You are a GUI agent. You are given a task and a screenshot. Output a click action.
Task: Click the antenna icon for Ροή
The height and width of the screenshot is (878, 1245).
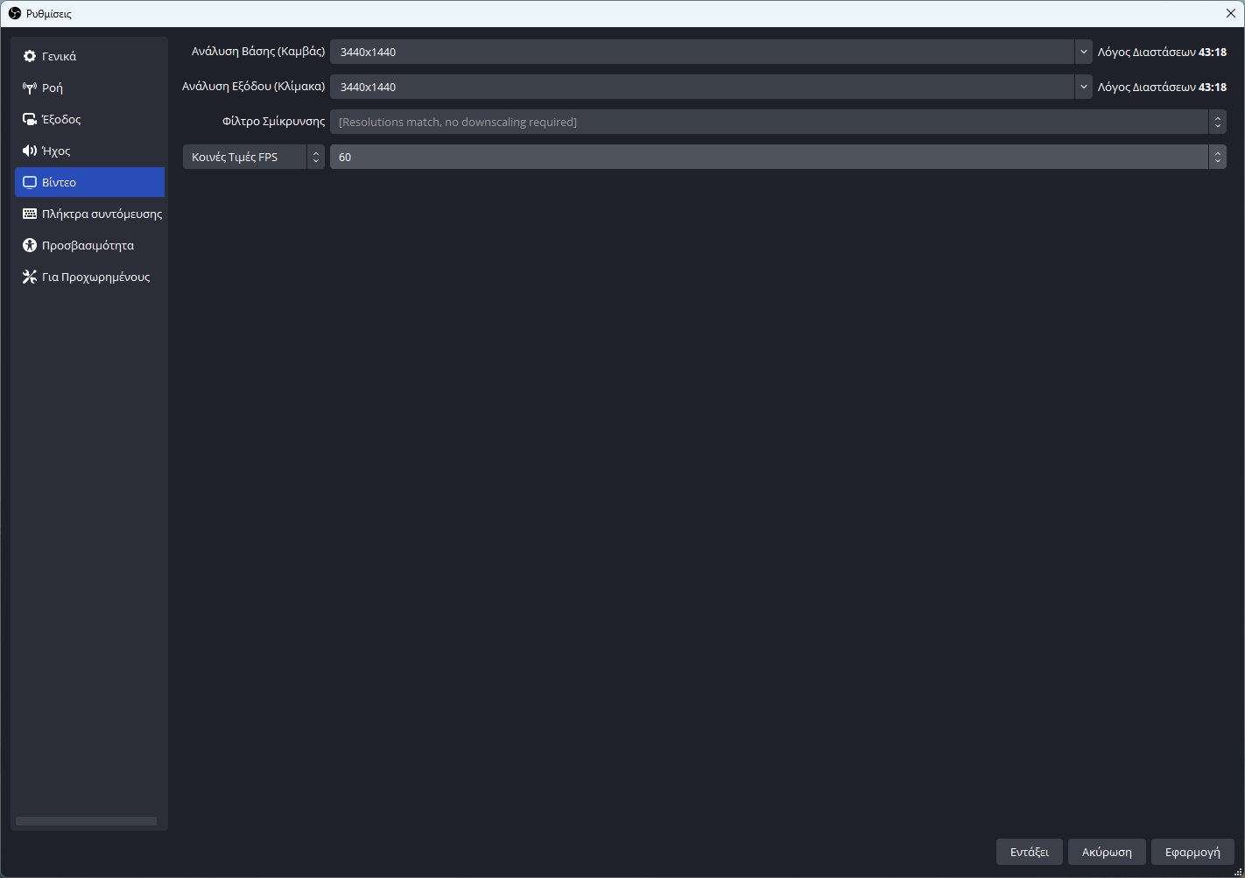[x=30, y=88]
